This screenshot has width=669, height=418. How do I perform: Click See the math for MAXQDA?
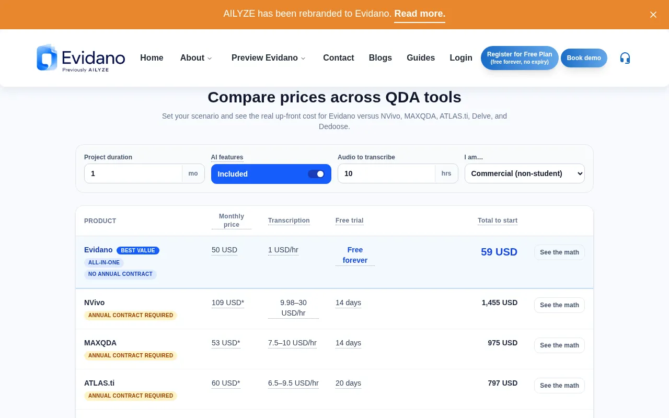(559, 345)
